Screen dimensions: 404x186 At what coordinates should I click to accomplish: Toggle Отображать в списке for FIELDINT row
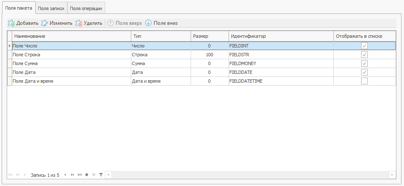[x=364, y=46]
